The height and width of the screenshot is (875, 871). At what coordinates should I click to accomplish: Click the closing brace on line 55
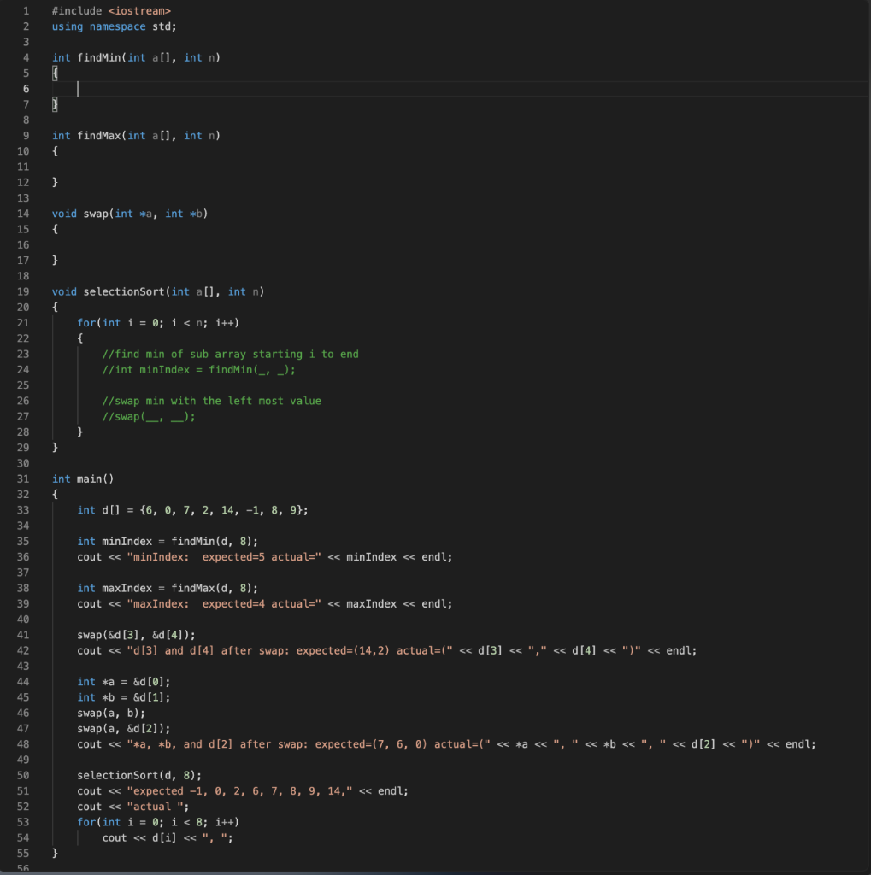(55, 853)
